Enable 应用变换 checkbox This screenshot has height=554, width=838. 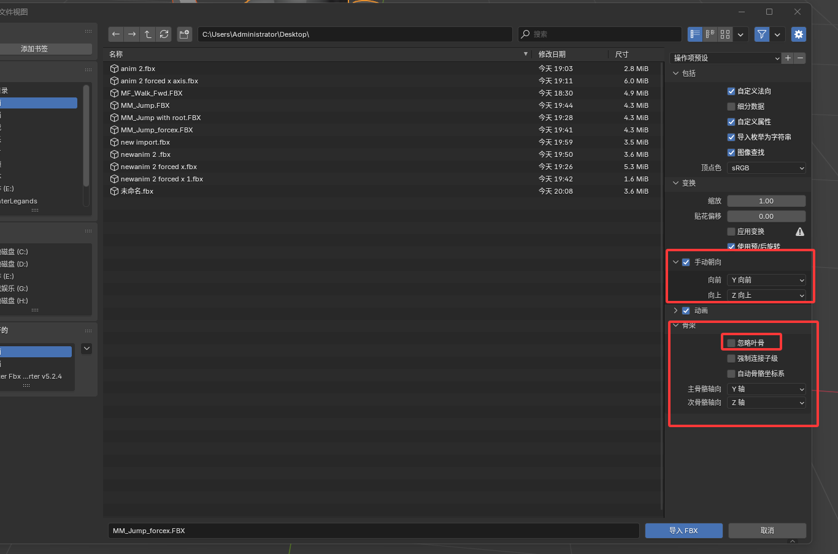click(731, 232)
